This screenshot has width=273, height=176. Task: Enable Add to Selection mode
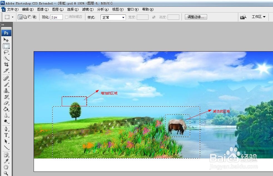point(24,17)
